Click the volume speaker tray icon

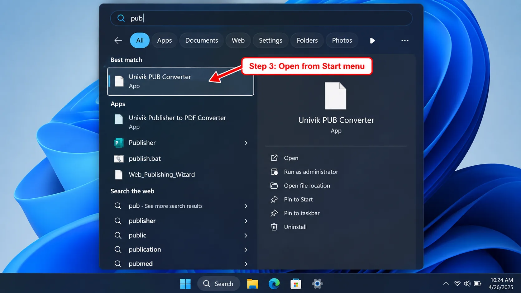467,284
